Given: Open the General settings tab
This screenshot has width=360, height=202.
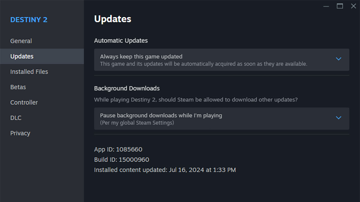Looking at the screenshot, I should (21, 41).
